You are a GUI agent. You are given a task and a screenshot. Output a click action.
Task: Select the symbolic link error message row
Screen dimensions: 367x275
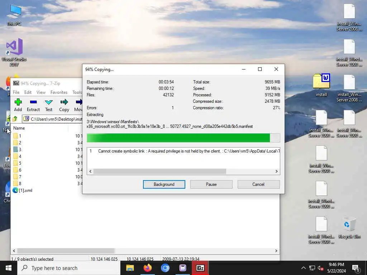[183, 151]
